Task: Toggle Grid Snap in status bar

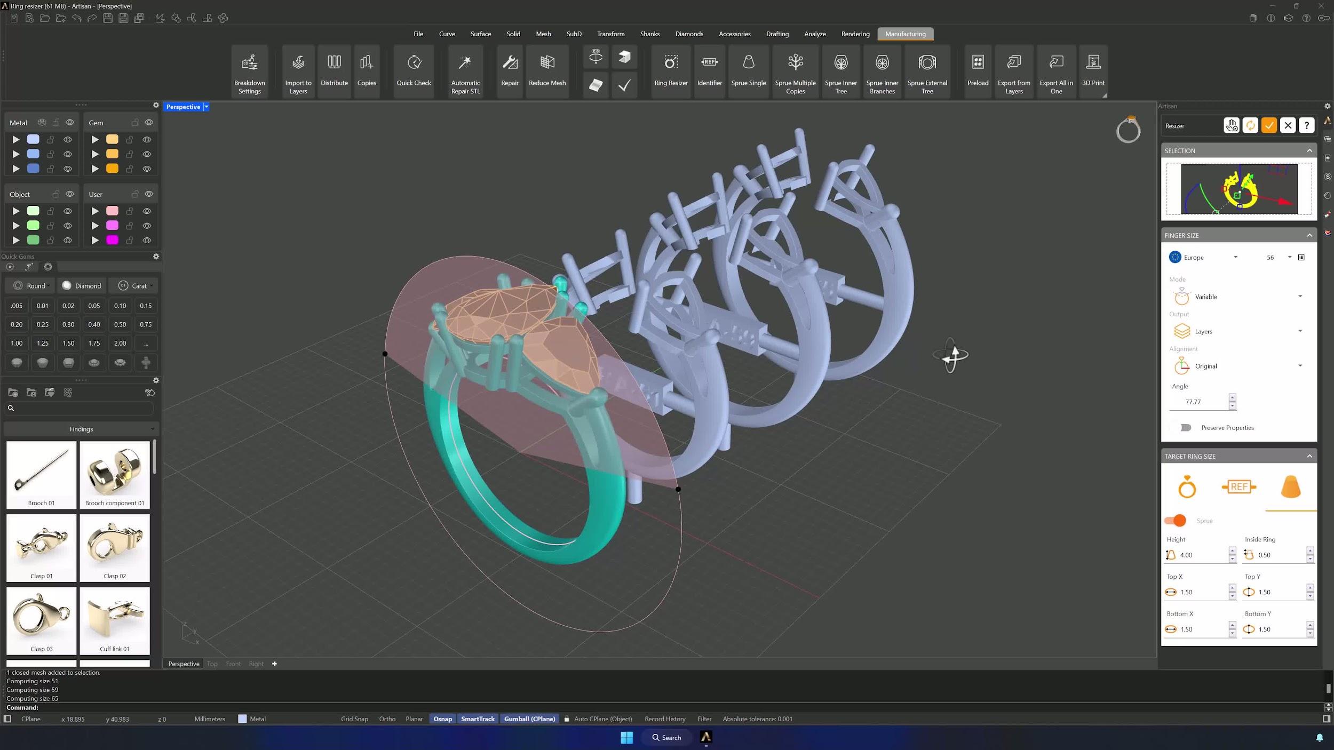Action: coord(354,719)
